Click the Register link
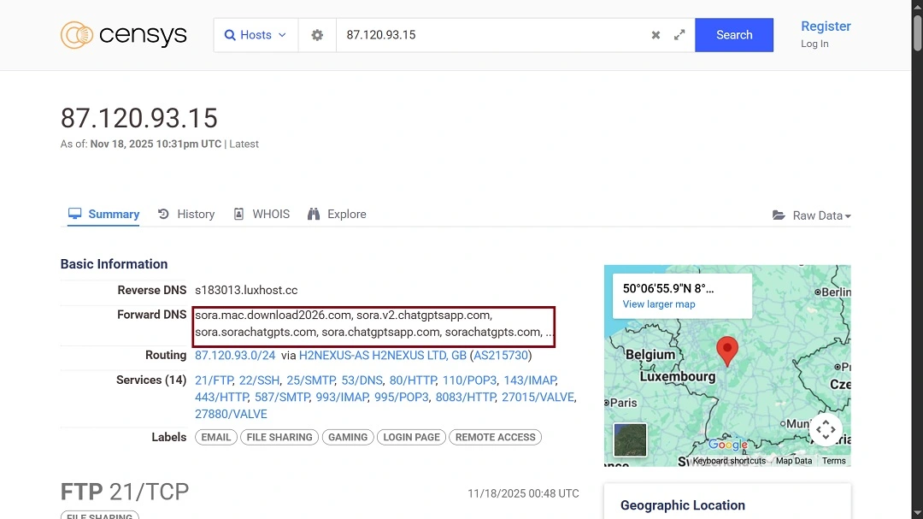This screenshot has height=519, width=923. tap(825, 27)
